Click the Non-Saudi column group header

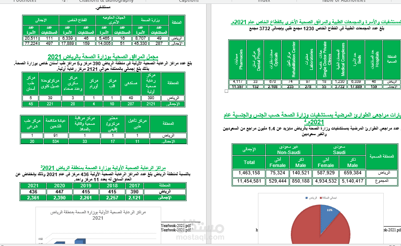click(289, 150)
